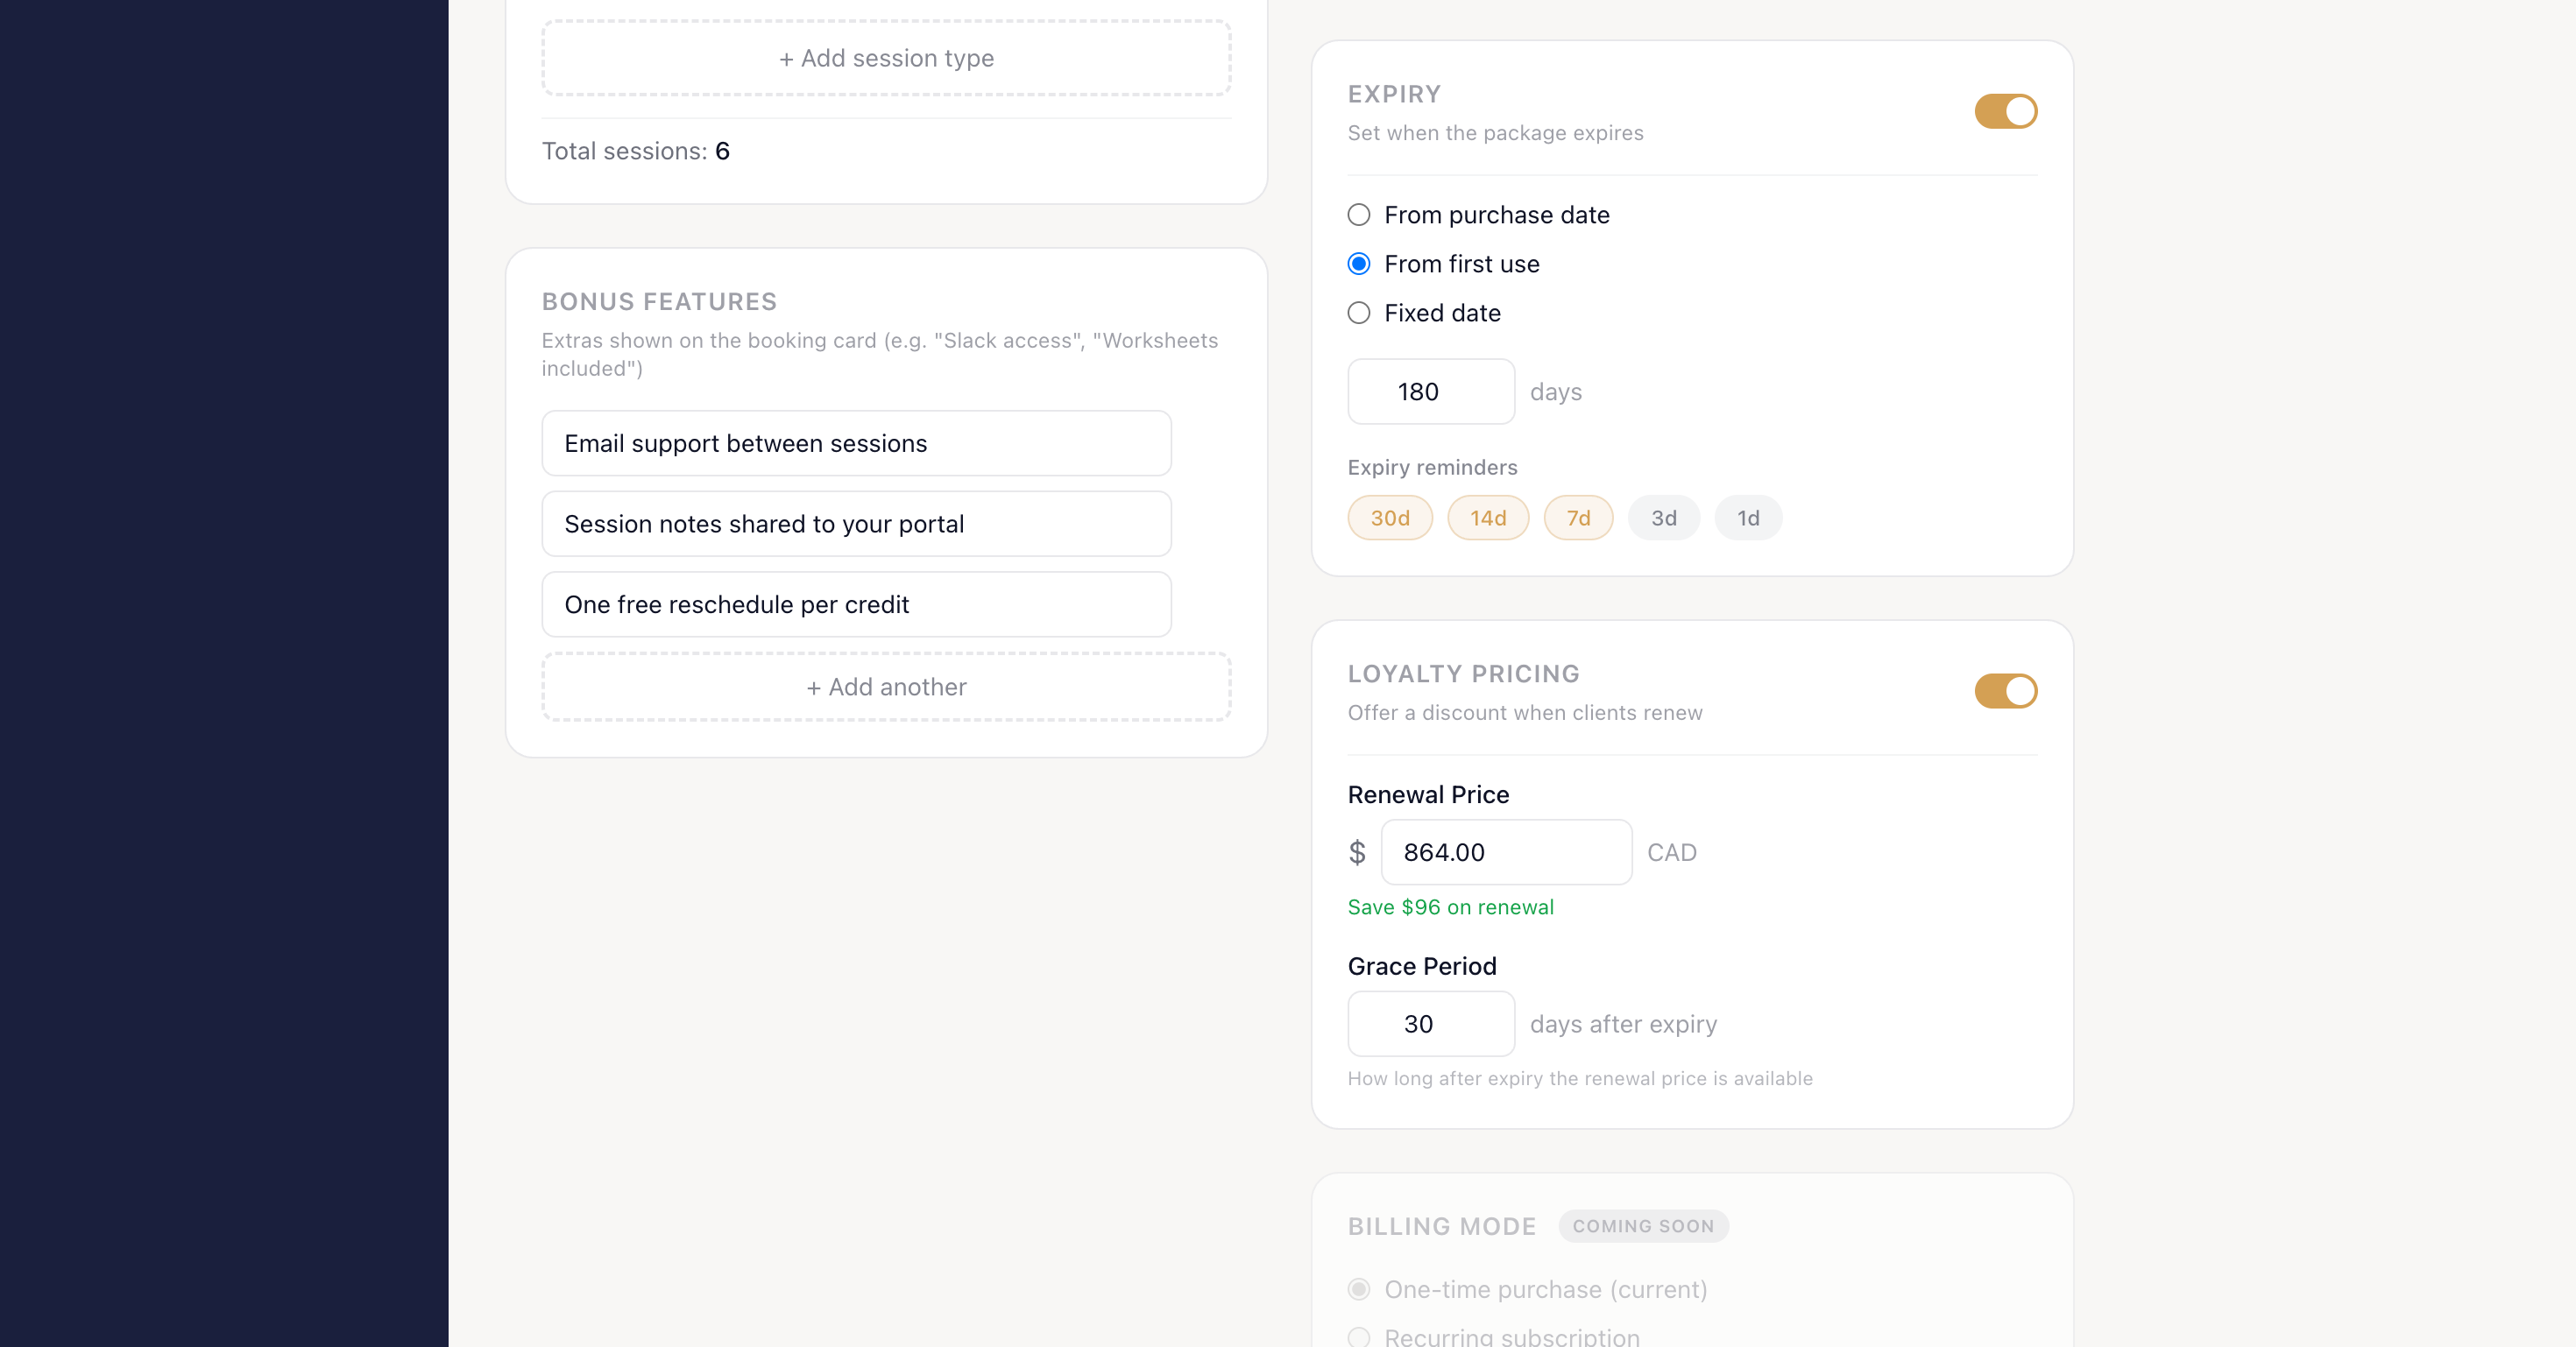Image resolution: width=2576 pixels, height=1347 pixels.
Task: Toggle the Expiry switch off
Action: click(2005, 111)
